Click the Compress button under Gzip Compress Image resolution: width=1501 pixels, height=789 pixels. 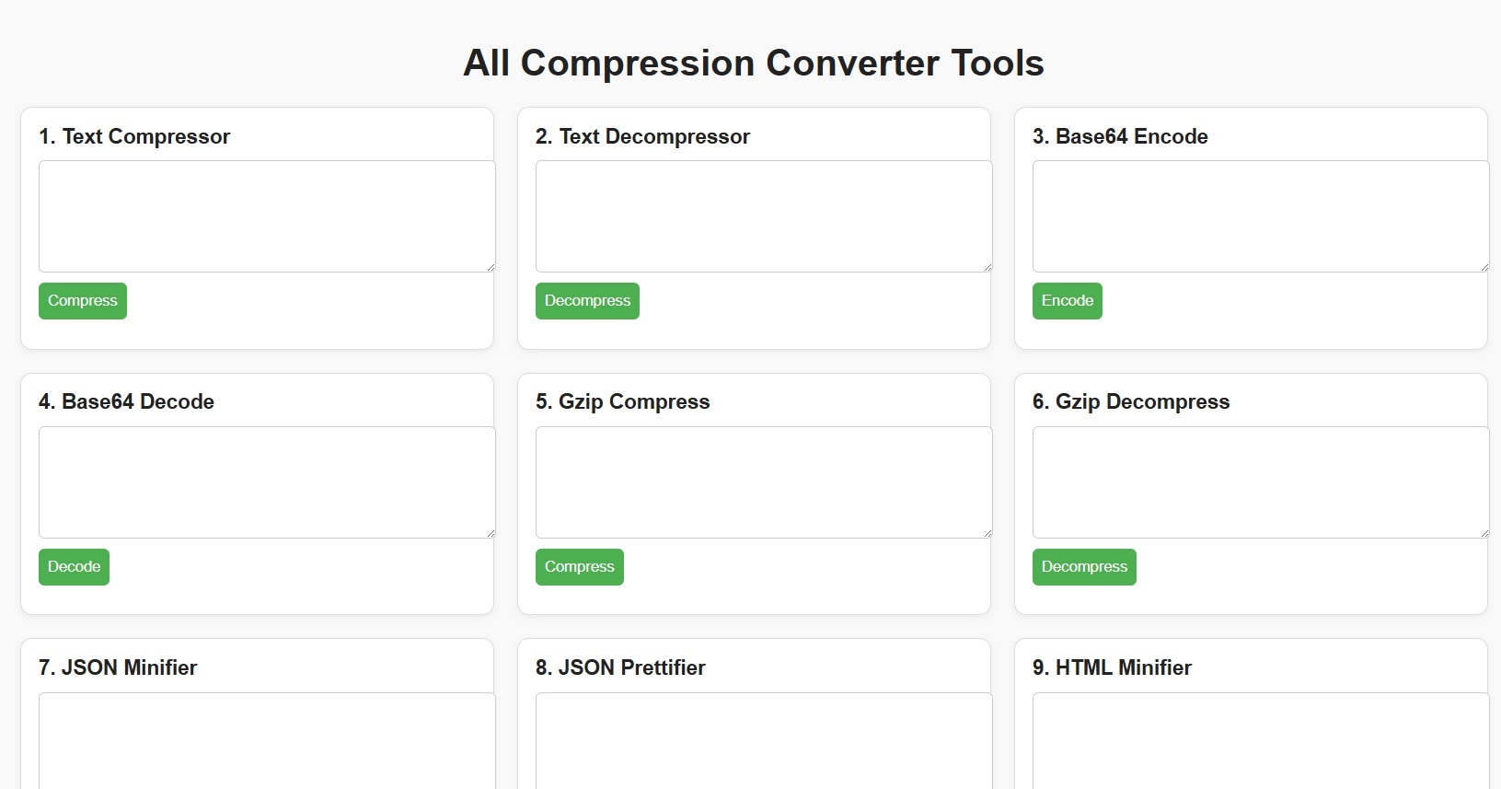pyautogui.click(x=579, y=567)
